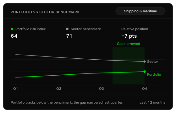Select the Q3 axis tick label
176x113 pixels.
tap(101, 89)
